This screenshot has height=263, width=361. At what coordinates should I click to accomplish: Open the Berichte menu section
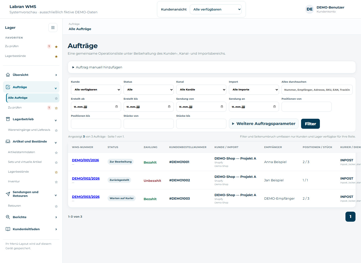(31, 217)
